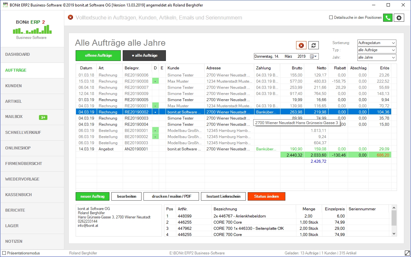The width and height of the screenshot is (411, 257).
Task: Select invoice row RE20190005
Action: tap(234, 100)
